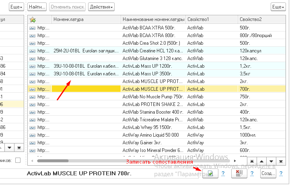This screenshot has width=292, height=187.
Task: Click the row icon for ActivLab Mass UP 1200г.
Action: [x=33, y=66]
